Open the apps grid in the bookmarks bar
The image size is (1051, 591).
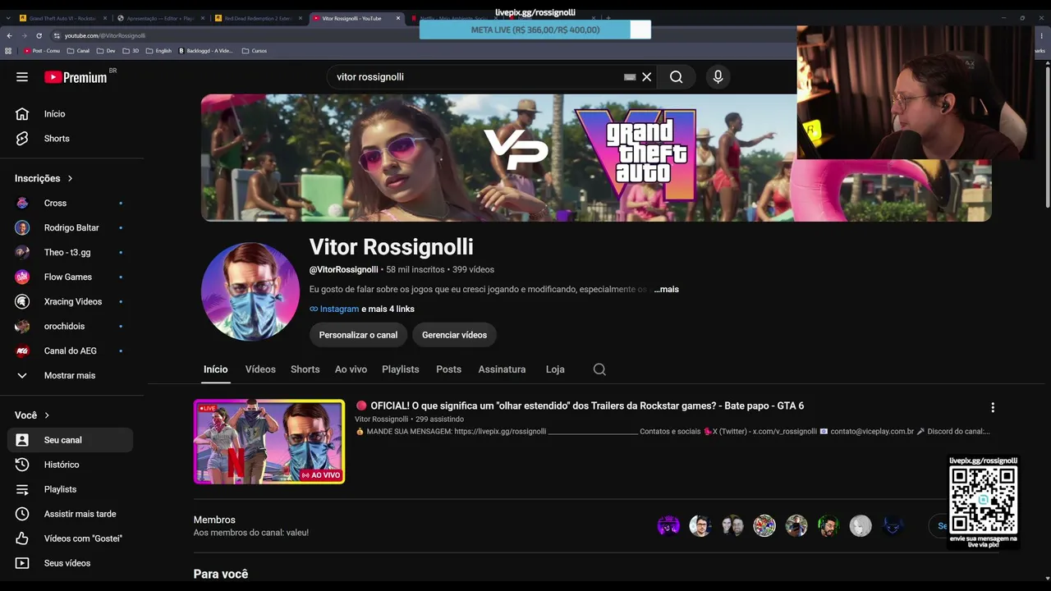coord(8,51)
